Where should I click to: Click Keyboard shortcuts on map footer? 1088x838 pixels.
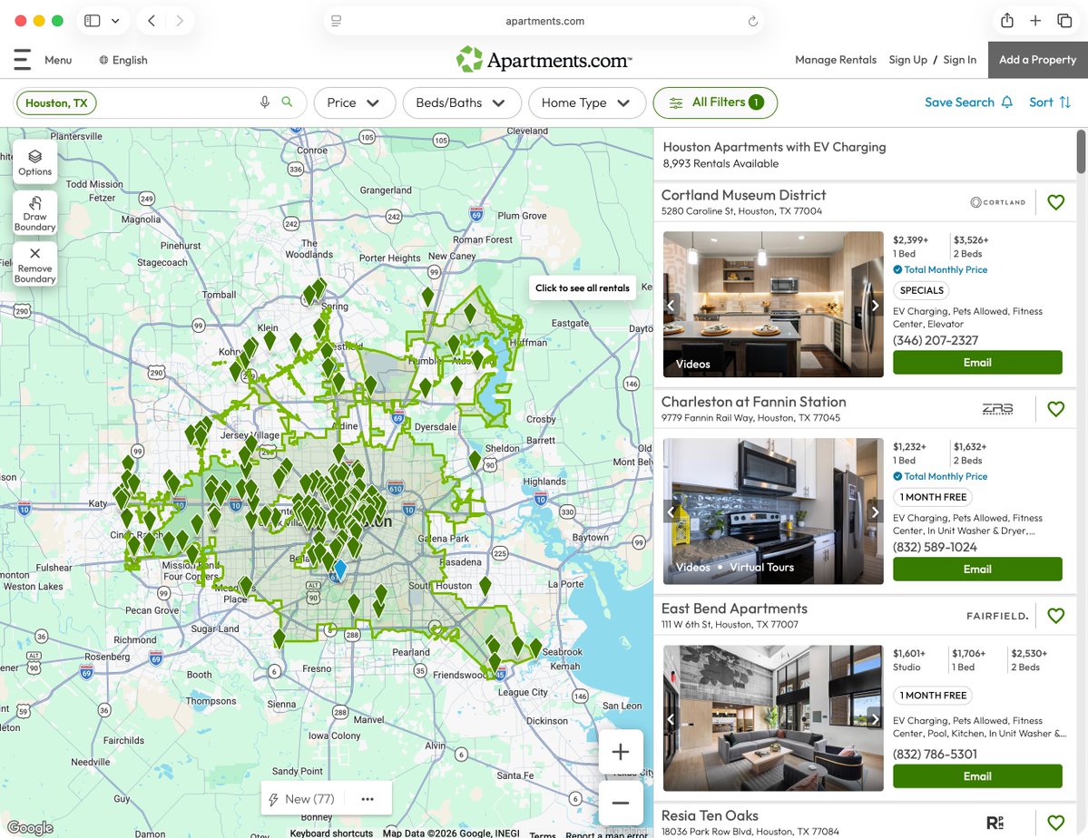pos(331,833)
